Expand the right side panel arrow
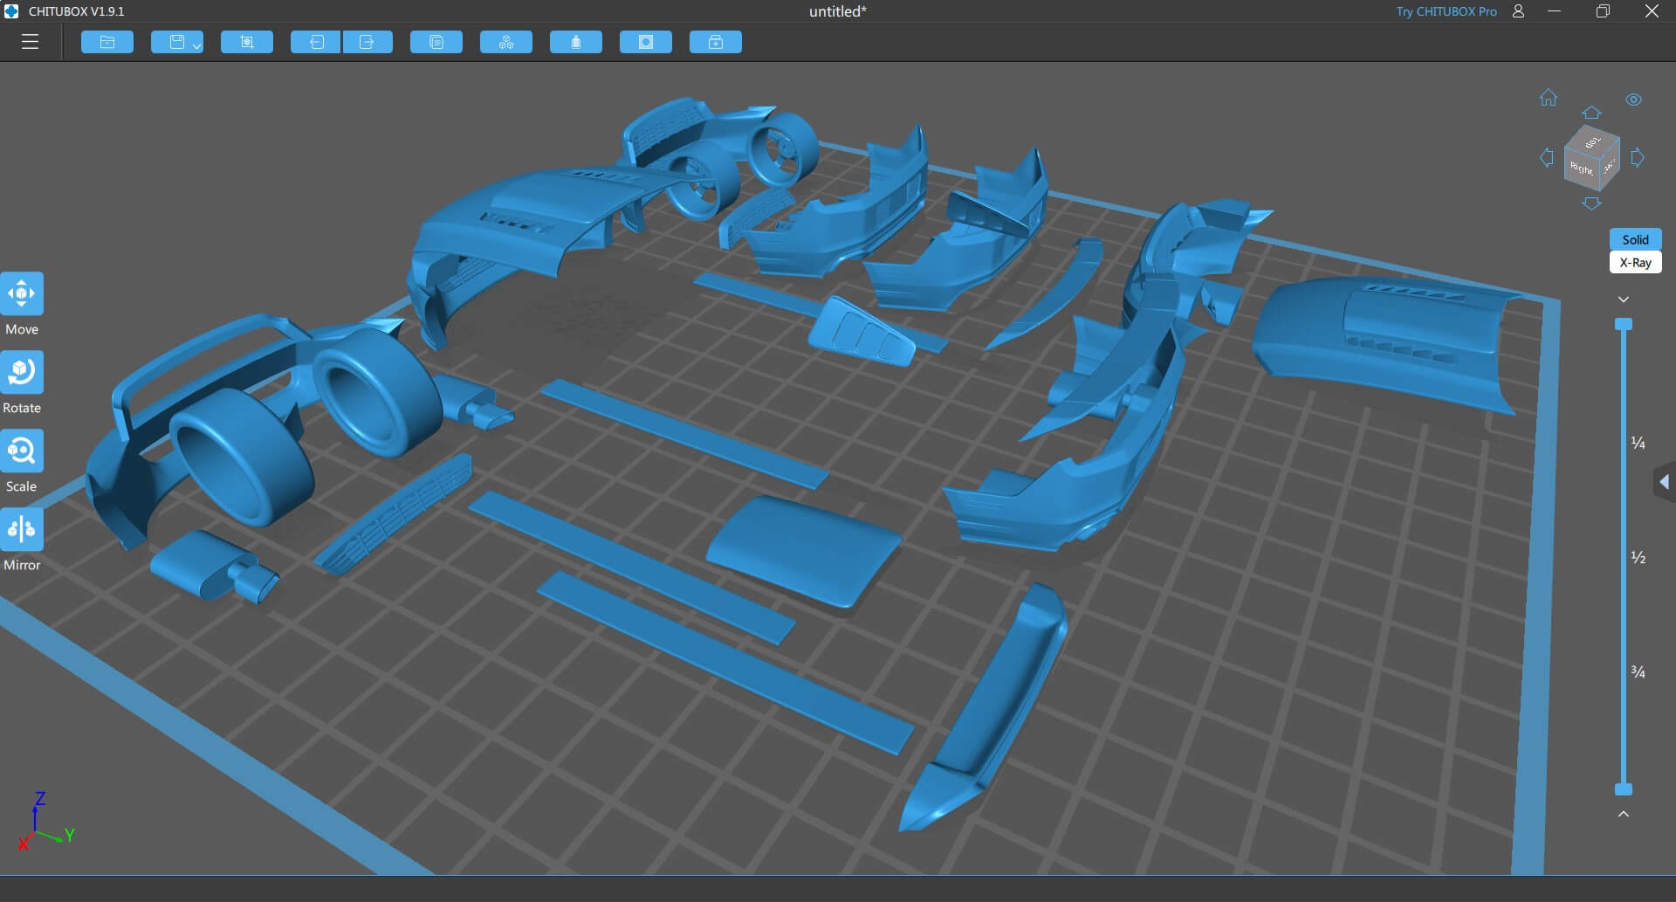 tap(1665, 482)
